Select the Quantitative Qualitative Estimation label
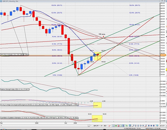This screenshot has width=167, height=130. coord(39,118)
